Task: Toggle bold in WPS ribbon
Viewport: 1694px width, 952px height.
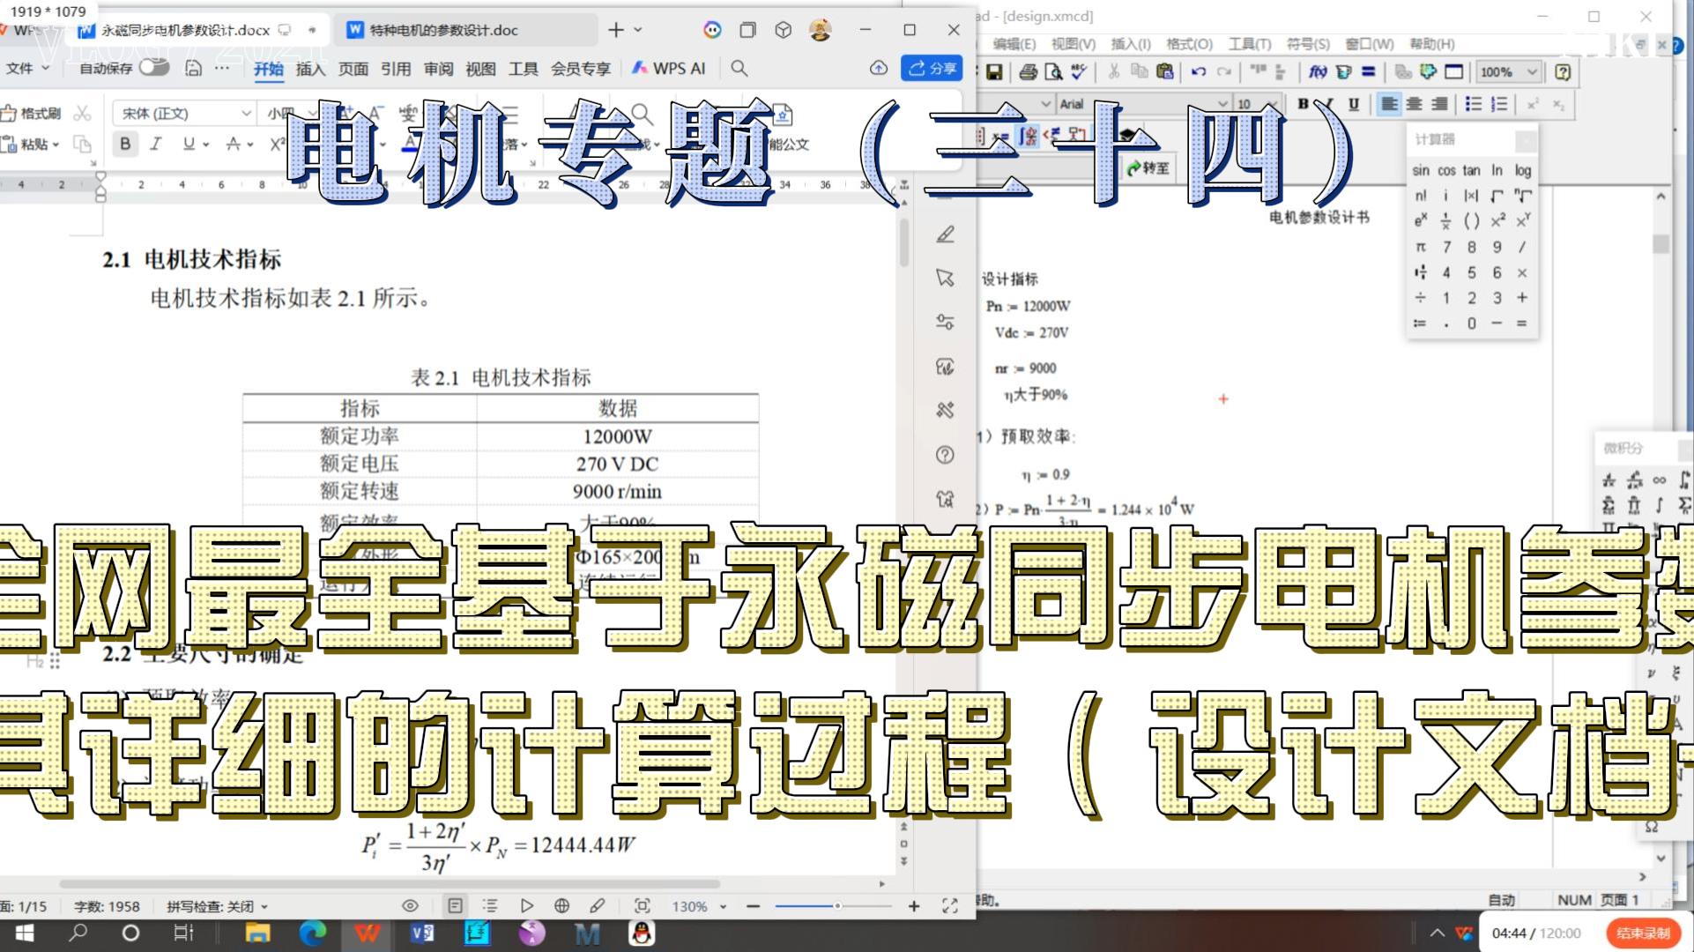Action: (125, 144)
